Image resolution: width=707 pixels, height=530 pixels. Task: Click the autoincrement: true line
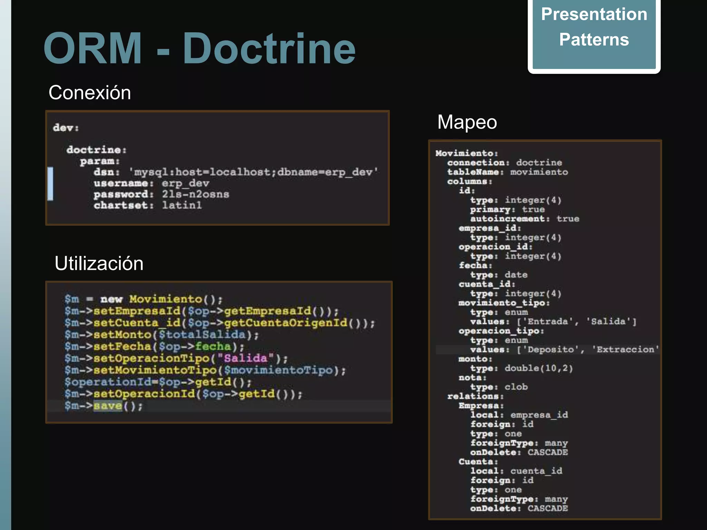pos(524,219)
